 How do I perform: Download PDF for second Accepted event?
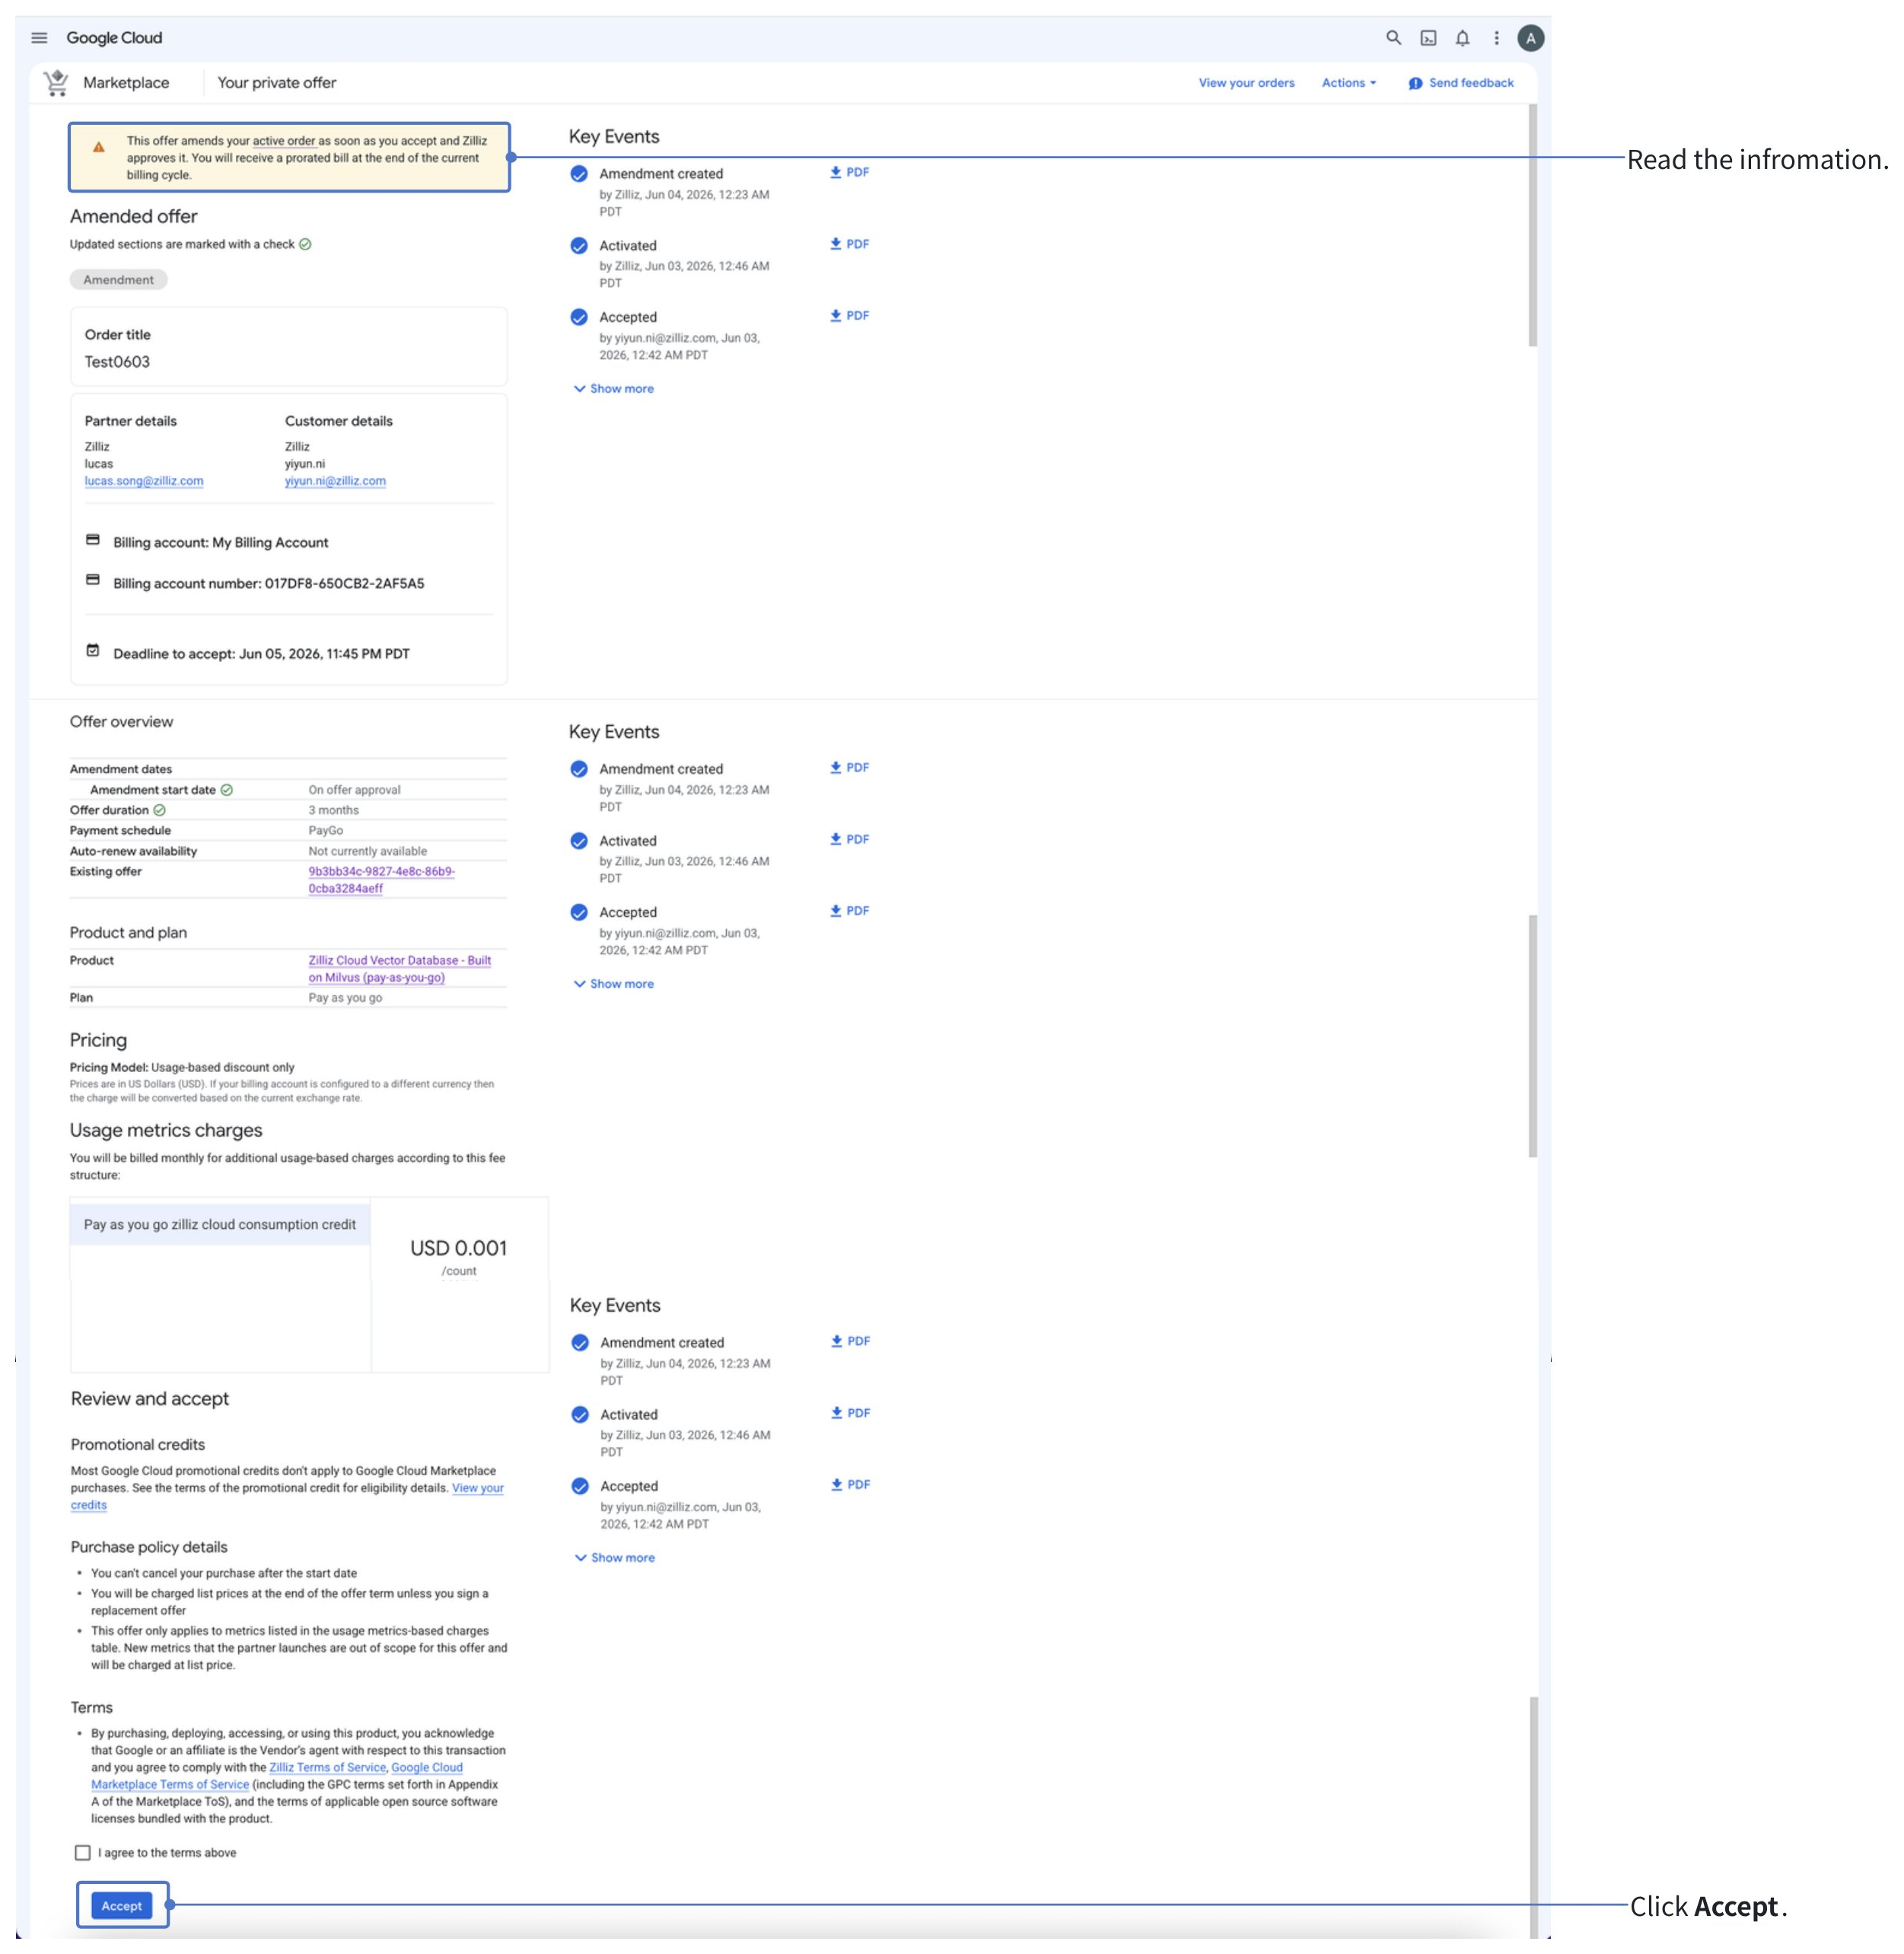click(x=849, y=910)
